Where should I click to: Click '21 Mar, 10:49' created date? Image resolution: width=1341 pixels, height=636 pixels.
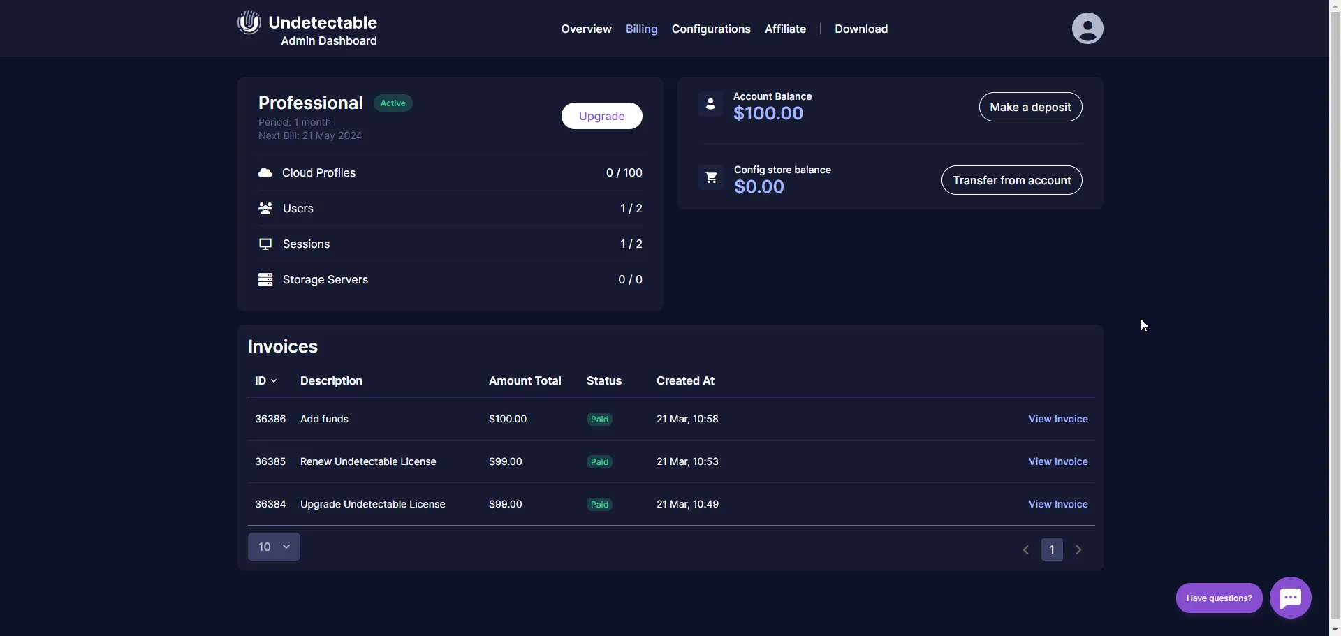(687, 504)
